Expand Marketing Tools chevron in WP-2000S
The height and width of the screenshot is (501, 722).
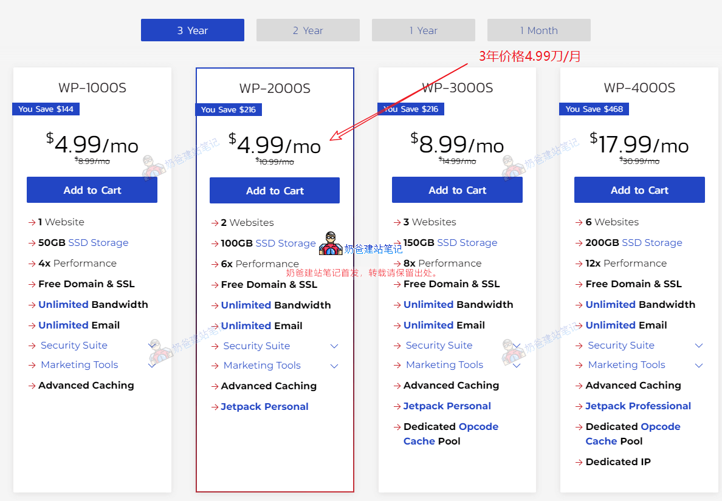[334, 366]
